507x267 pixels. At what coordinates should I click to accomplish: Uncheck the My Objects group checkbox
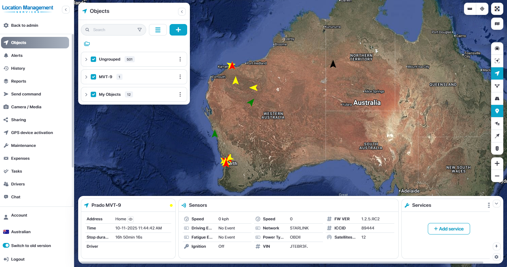[93, 94]
